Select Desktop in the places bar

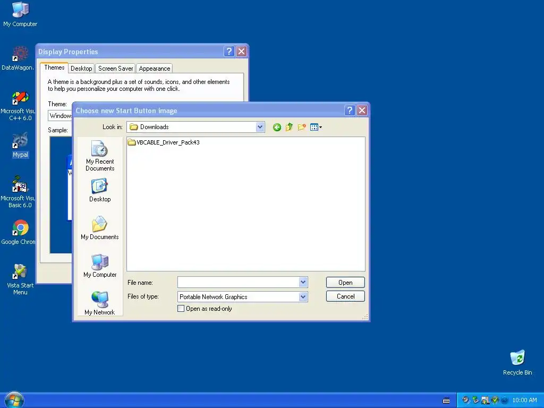(100, 191)
